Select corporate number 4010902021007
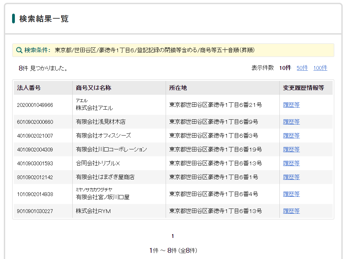 (35, 136)
